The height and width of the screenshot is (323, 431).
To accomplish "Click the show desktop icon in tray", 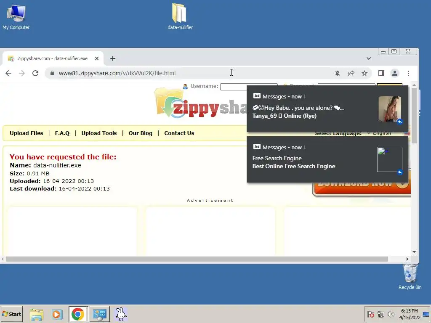I will click(426, 314).
